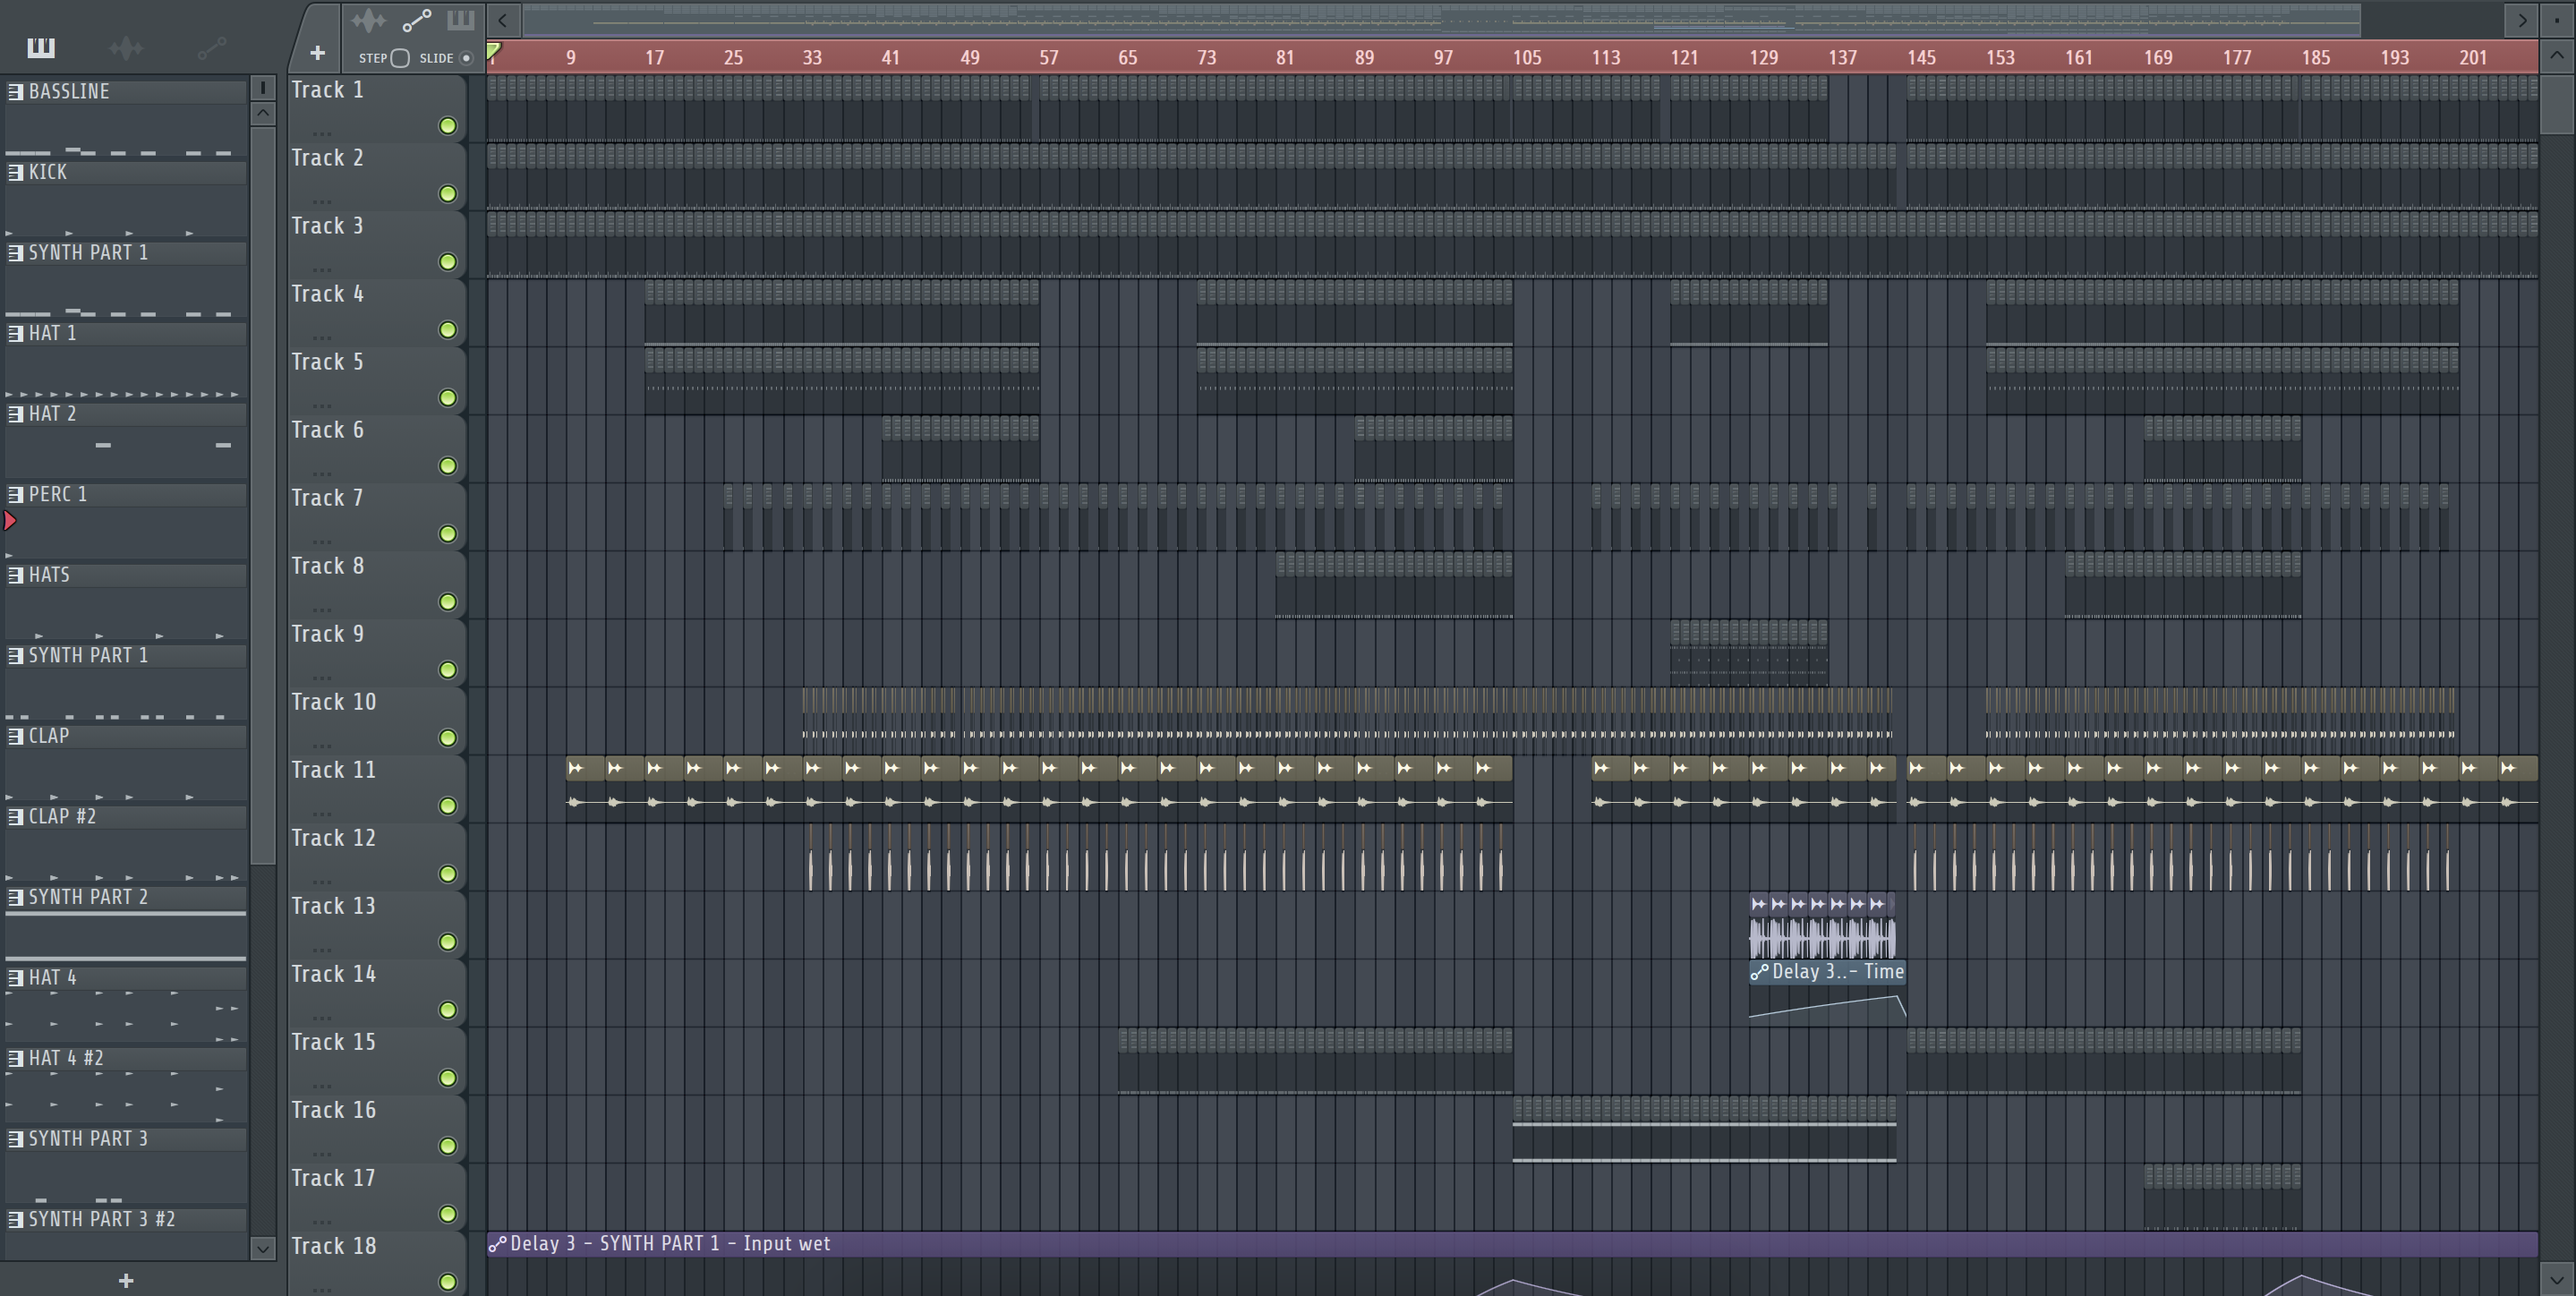
Task: Click the pattern icon beside SYNTH PART 3
Action: (15, 1139)
